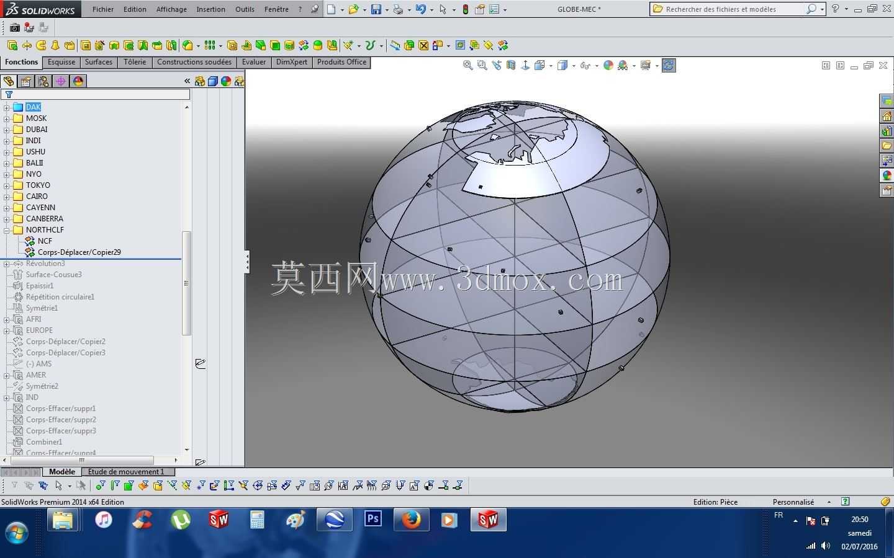
Task: Open the DisplayManager tab icon
Action: coord(78,81)
